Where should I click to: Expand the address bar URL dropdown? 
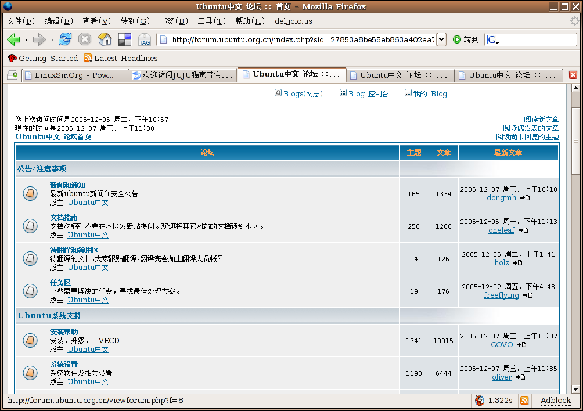click(x=441, y=39)
